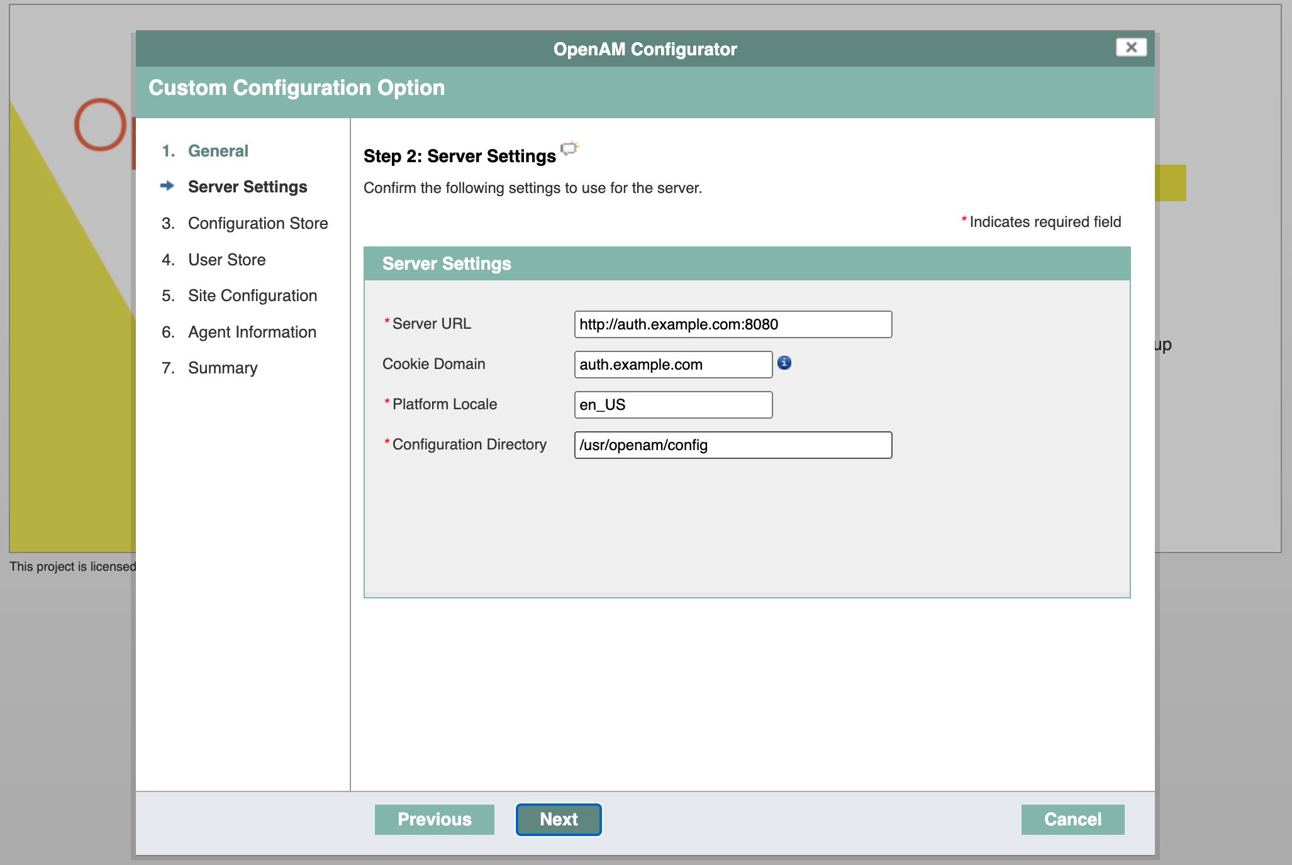This screenshot has height=865, width=1292.
Task: Select Server Settings step in sidebar
Action: (247, 187)
